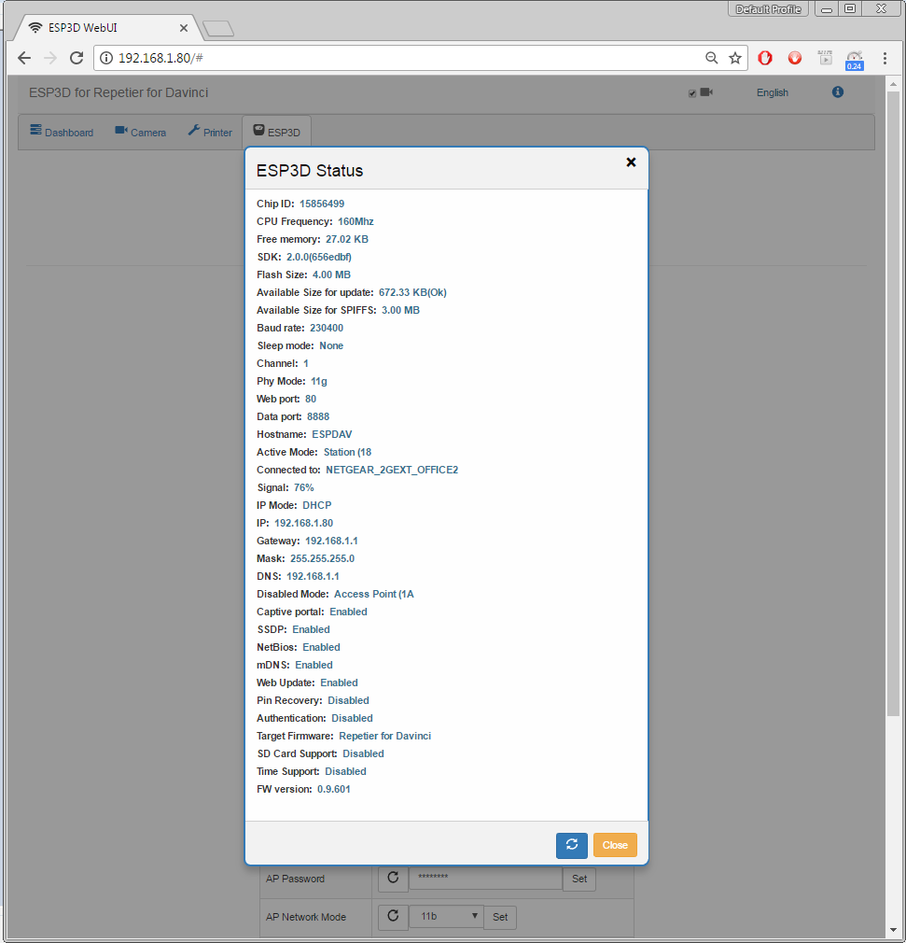Reload AP Network Mode value icon
The image size is (906, 943).
tap(393, 917)
